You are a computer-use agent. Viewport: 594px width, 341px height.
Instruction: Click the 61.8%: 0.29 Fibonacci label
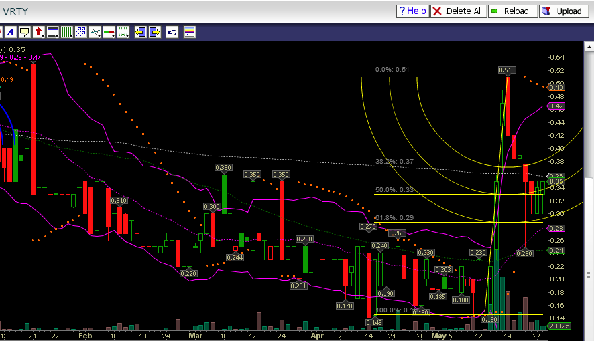pyautogui.click(x=394, y=217)
